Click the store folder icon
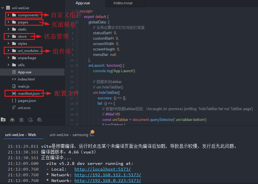The width and height of the screenshot is (258, 184). tap(14, 36)
